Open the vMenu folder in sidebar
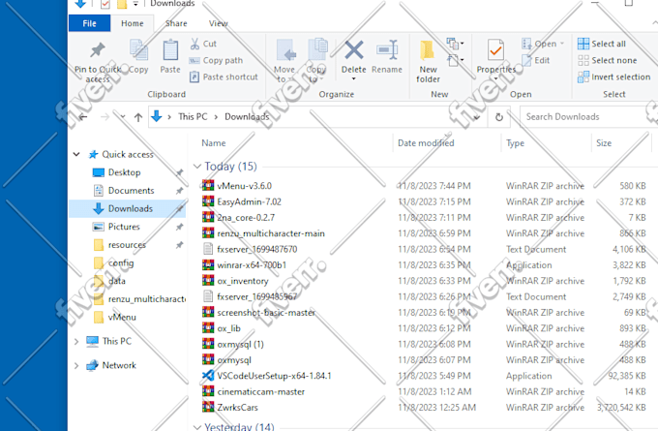Image resolution: width=658 pixels, height=431 pixels. point(122,317)
